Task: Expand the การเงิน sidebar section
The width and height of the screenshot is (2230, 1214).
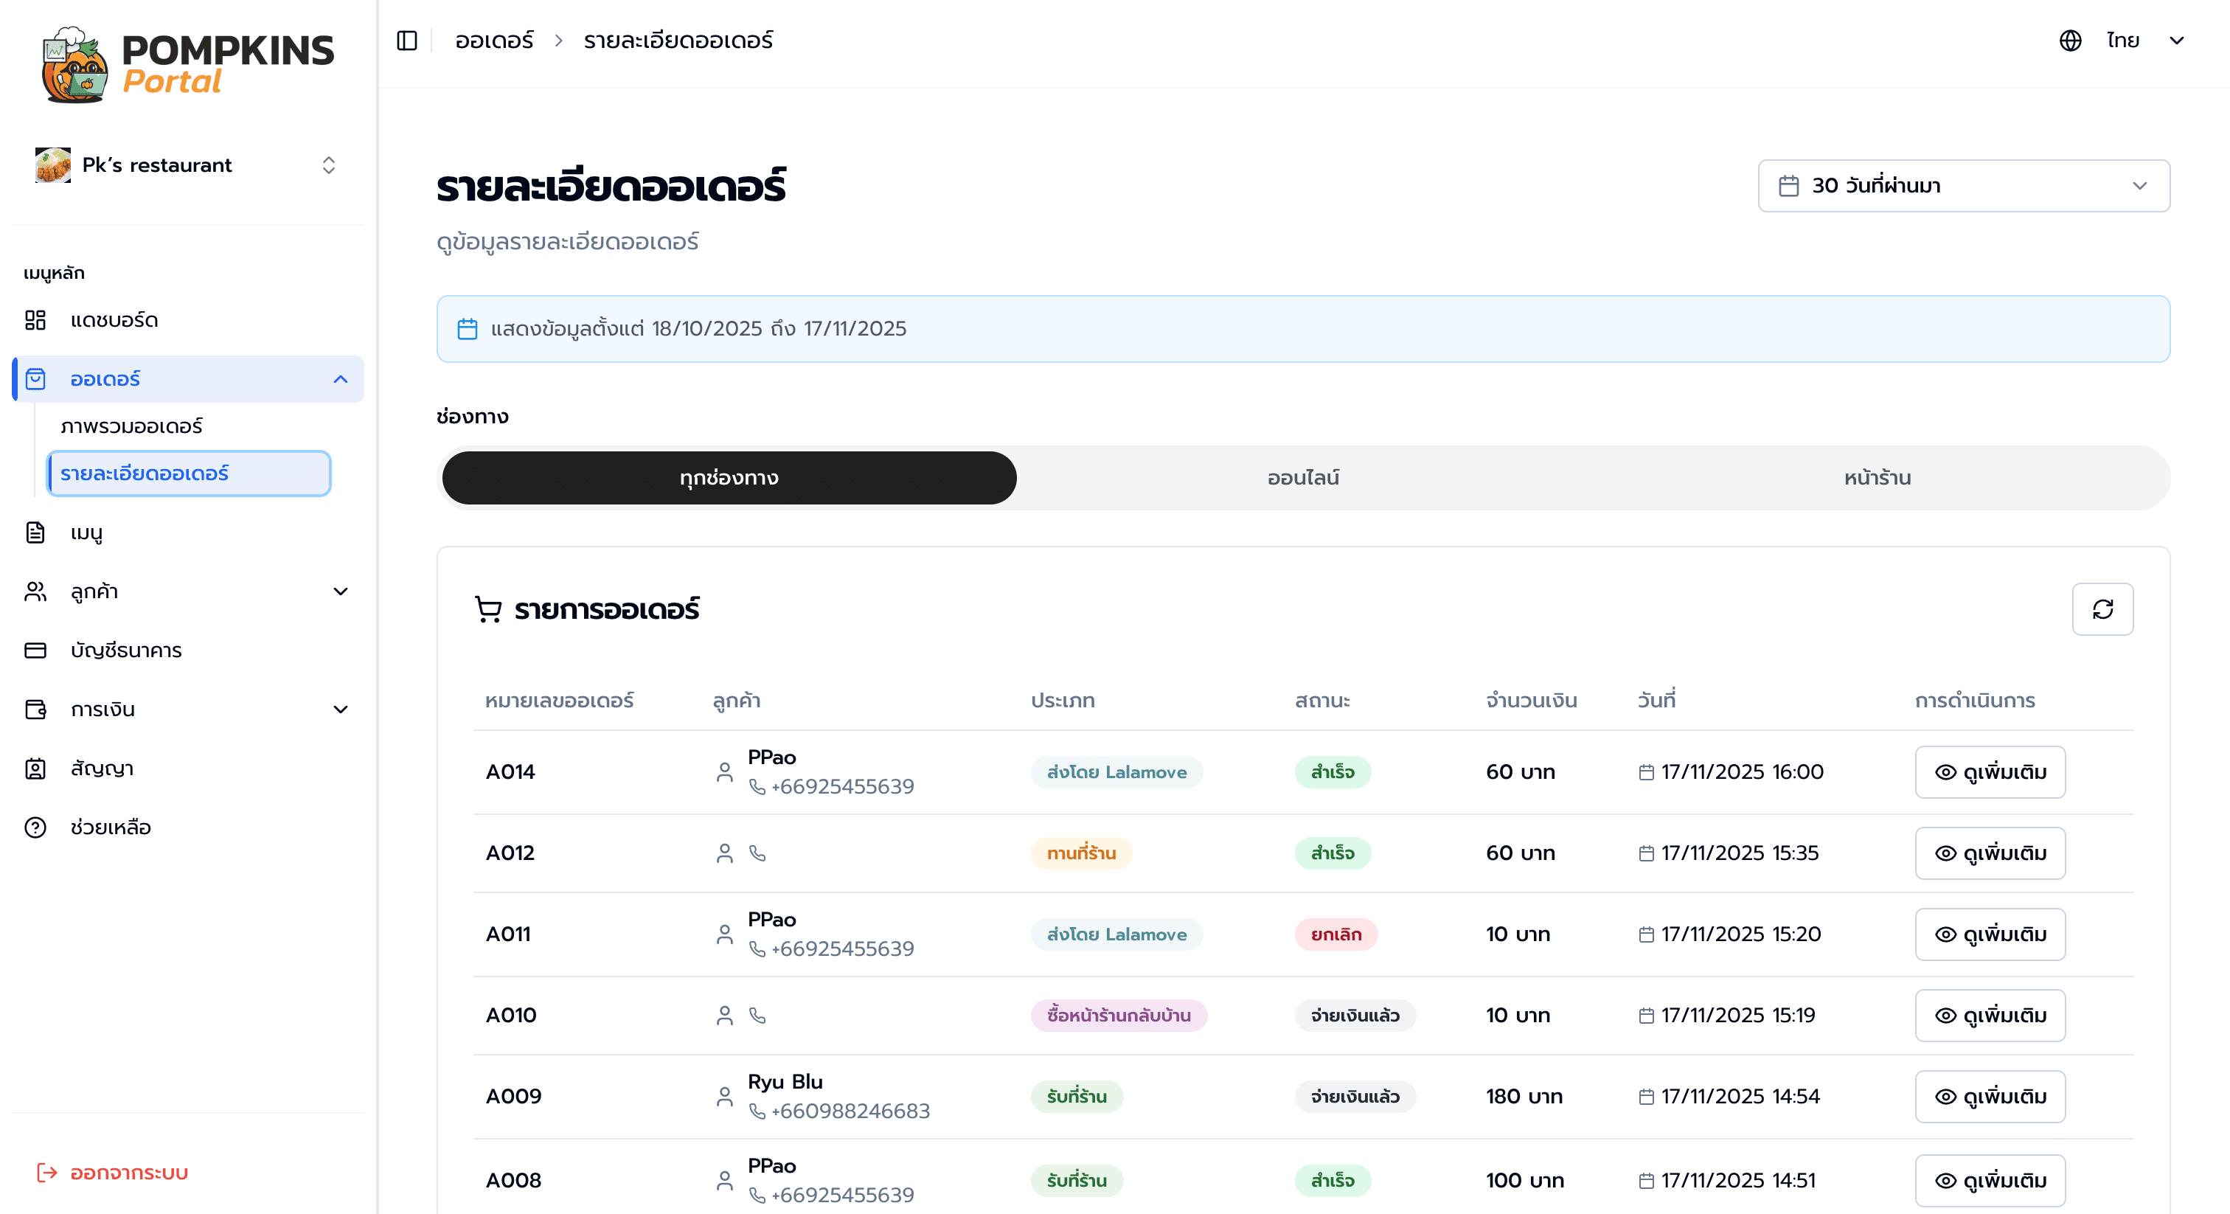Action: (x=188, y=710)
